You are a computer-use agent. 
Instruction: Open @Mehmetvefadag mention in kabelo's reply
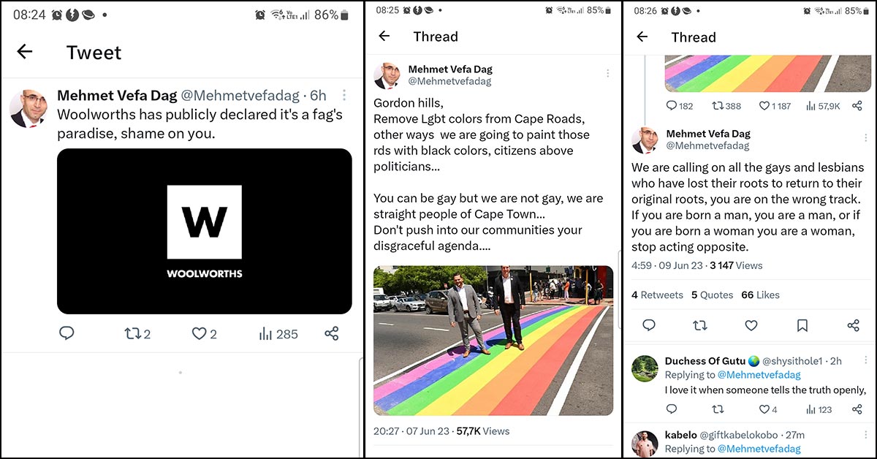click(759, 448)
